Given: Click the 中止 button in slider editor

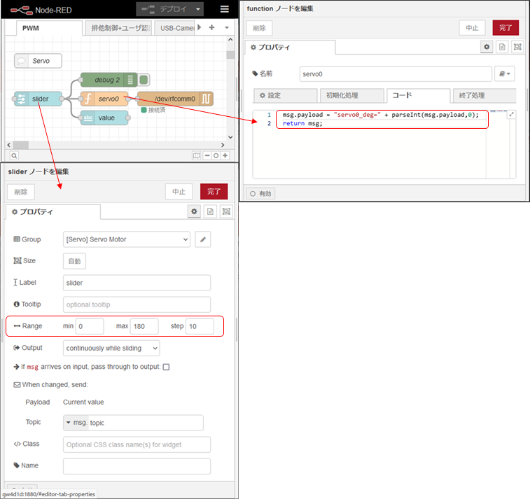Looking at the screenshot, I should click(x=179, y=192).
